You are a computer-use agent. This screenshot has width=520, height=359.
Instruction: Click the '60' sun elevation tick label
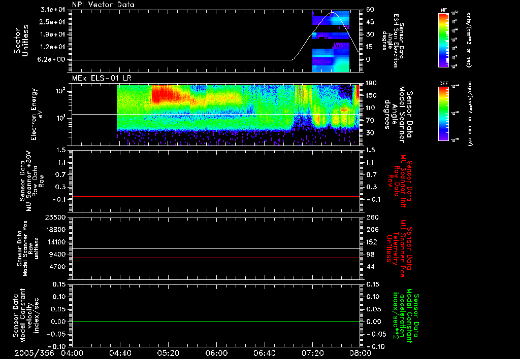370,10
